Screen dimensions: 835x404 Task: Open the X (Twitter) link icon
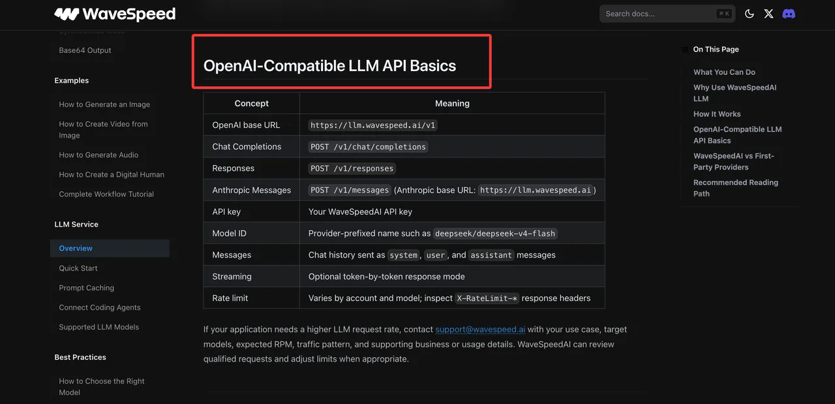[x=768, y=14]
